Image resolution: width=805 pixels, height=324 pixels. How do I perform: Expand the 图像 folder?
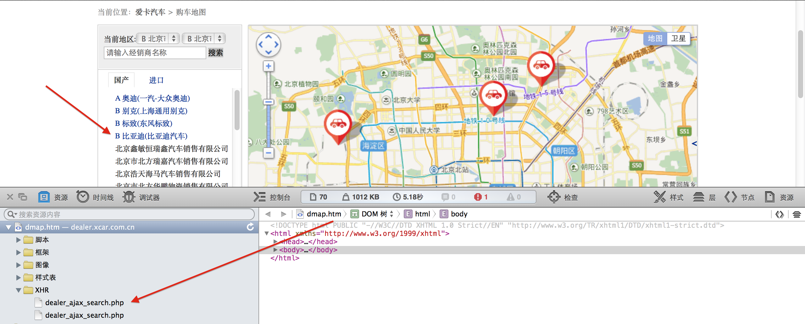pos(18,265)
